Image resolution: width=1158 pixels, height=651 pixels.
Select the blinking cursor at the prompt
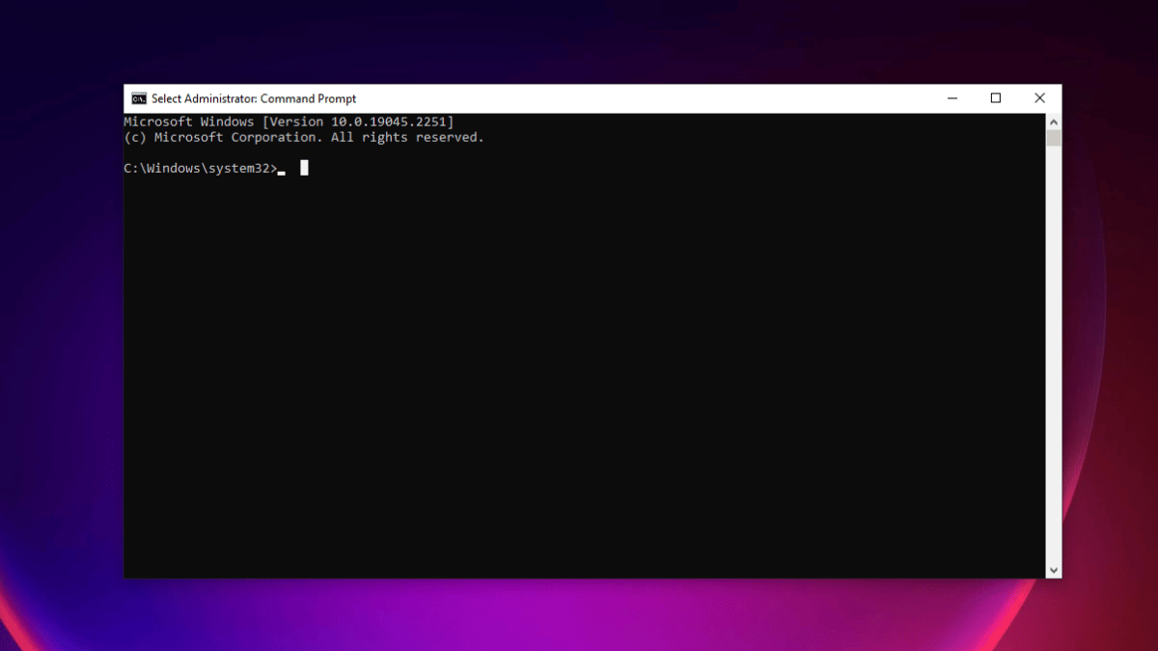point(305,168)
